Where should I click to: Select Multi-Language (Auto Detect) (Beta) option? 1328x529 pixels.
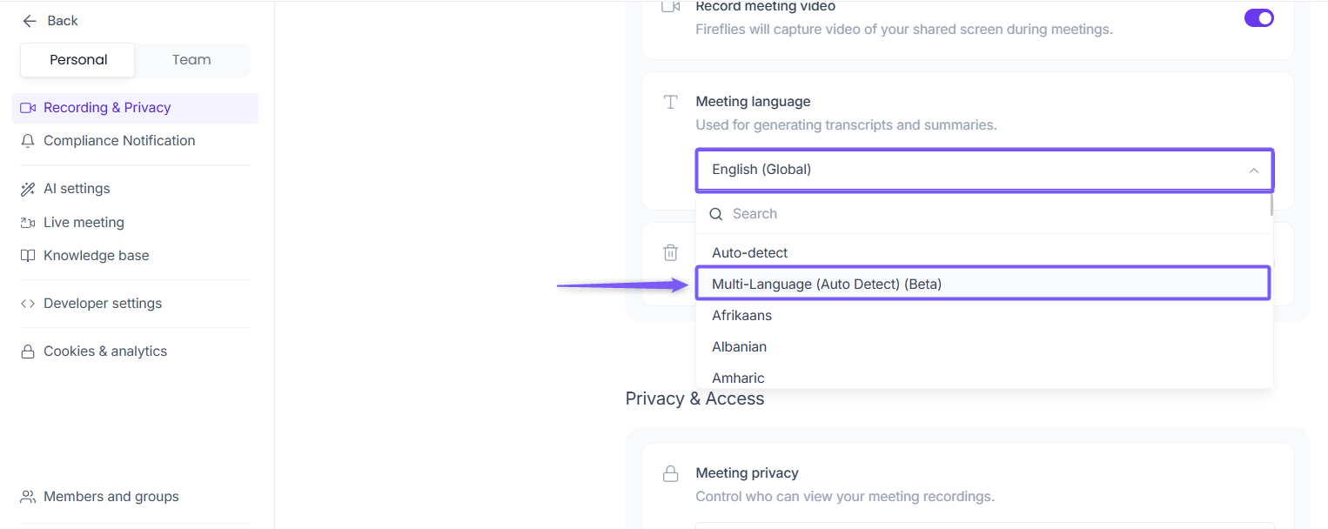pos(827,285)
